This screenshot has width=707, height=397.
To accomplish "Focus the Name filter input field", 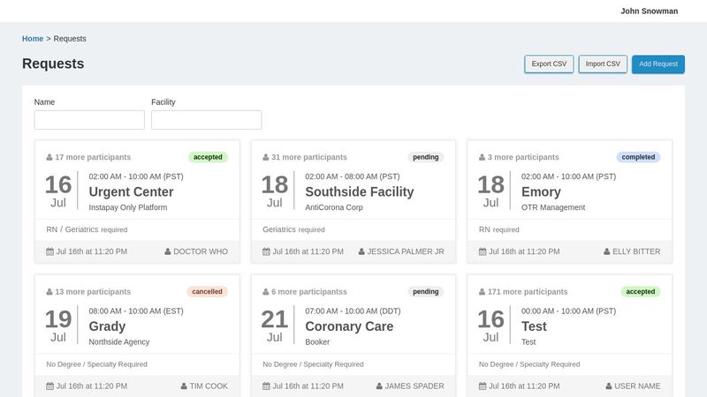I will (89, 120).
